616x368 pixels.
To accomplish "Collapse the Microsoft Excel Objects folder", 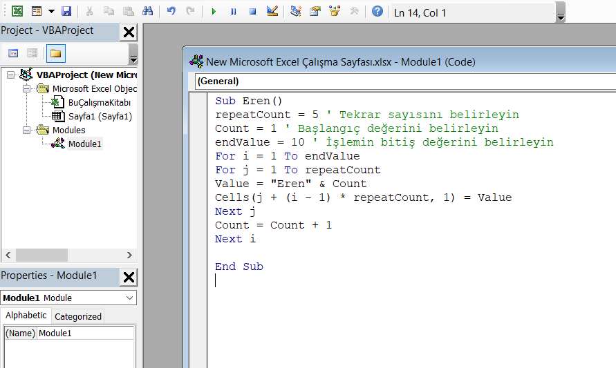I will tap(27, 88).
